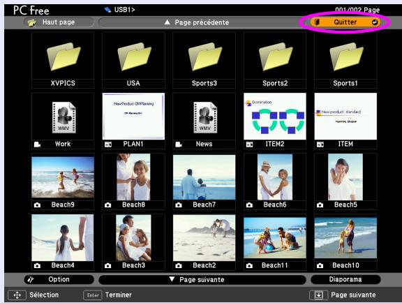Screen dimensions: 402x303
Task: Click the video type icon beside News
Action: [x=179, y=145]
